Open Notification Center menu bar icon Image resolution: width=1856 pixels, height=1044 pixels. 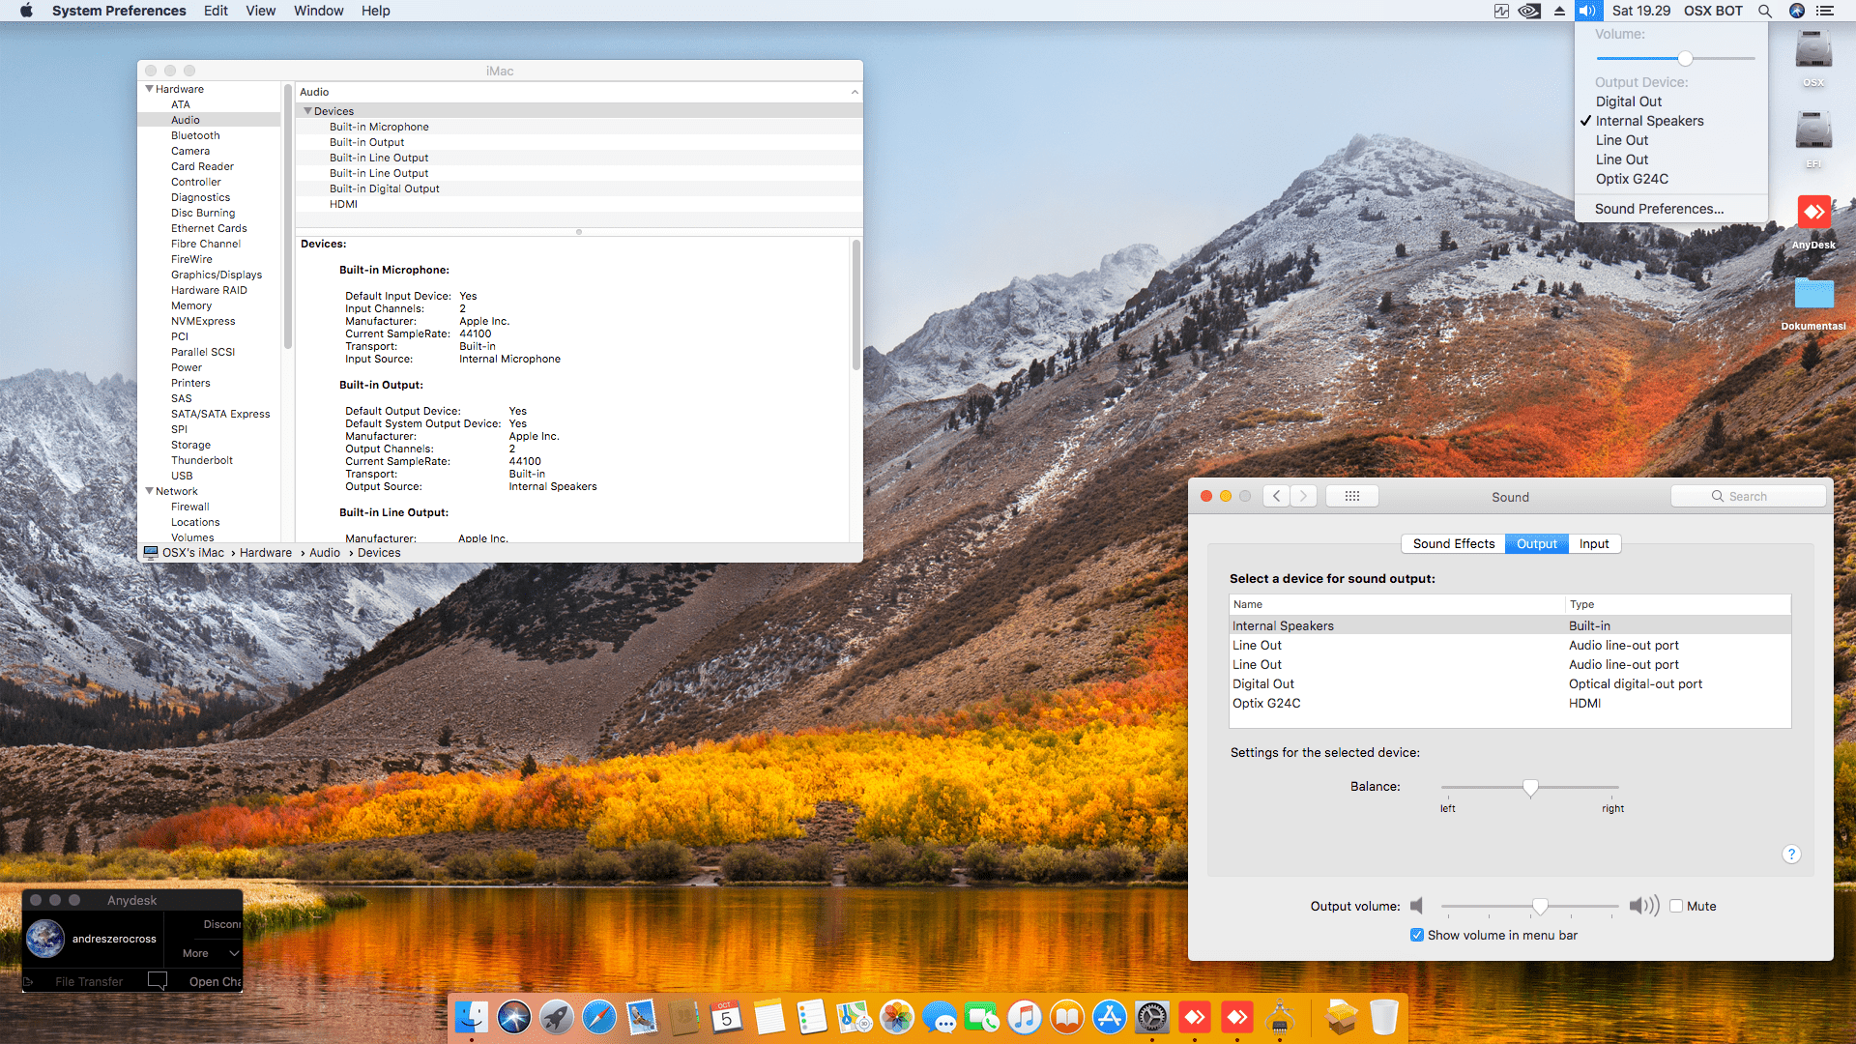click(1824, 11)
